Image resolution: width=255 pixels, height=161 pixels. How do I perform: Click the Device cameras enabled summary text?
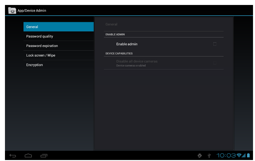coord(131,65)
